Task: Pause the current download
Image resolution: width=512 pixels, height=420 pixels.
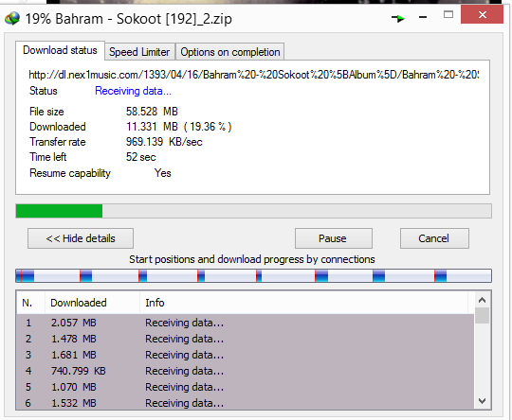Action: point(333,238)
